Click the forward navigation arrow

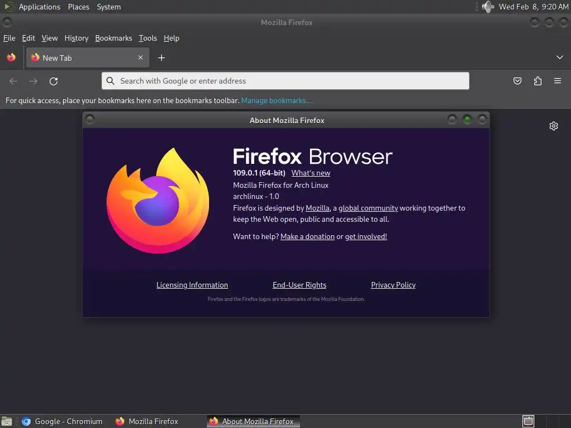[33, 81]
